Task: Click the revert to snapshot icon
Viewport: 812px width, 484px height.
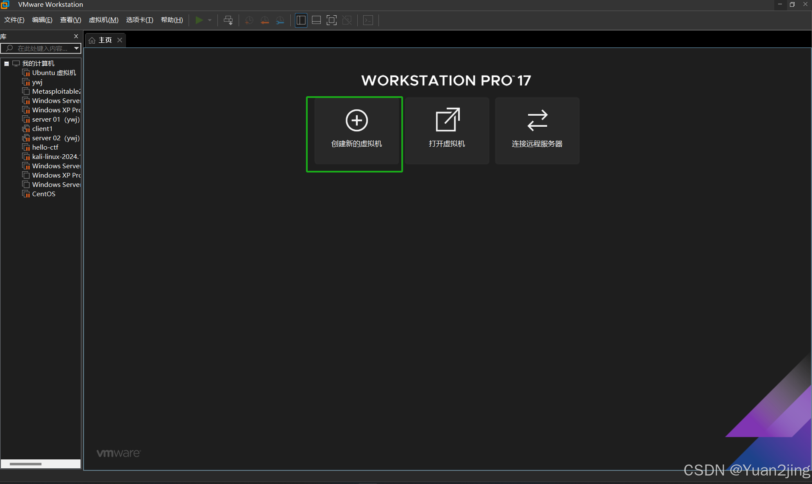Action: 264,20
